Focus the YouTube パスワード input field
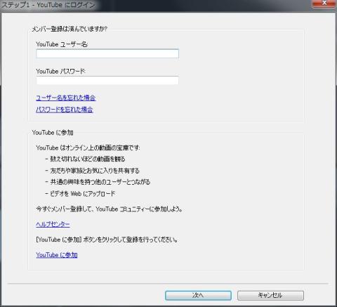 pos(107,80)
